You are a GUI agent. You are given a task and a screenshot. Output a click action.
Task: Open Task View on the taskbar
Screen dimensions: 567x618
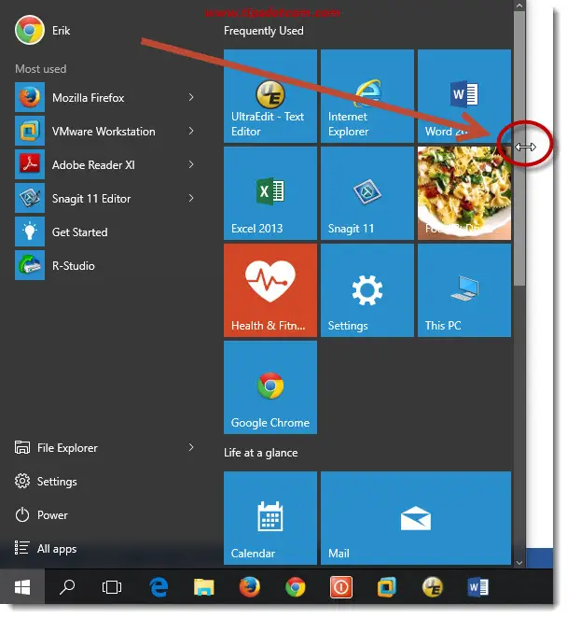[x=112, y=587]
